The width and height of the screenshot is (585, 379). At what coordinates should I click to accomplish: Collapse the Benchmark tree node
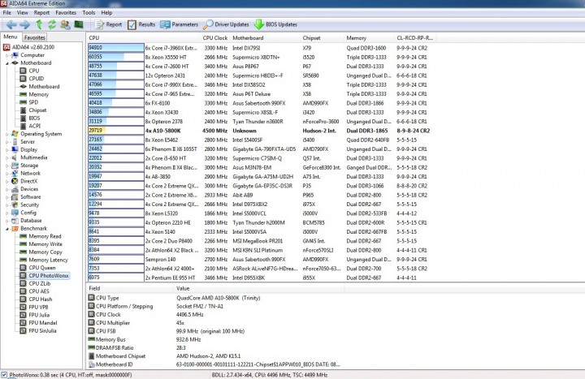[x=6, y=228]
